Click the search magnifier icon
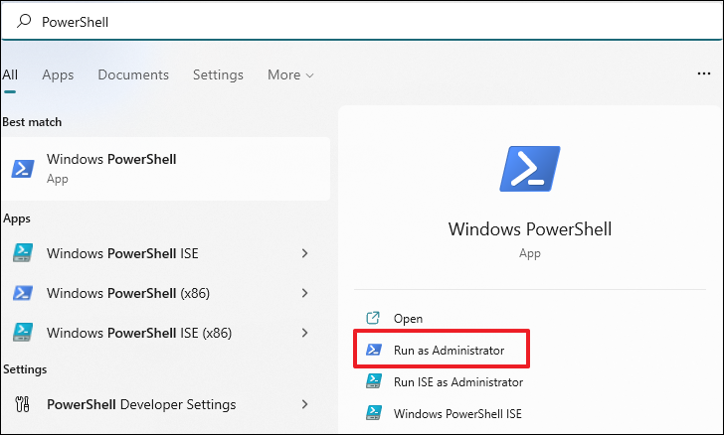 pos(24,21)
